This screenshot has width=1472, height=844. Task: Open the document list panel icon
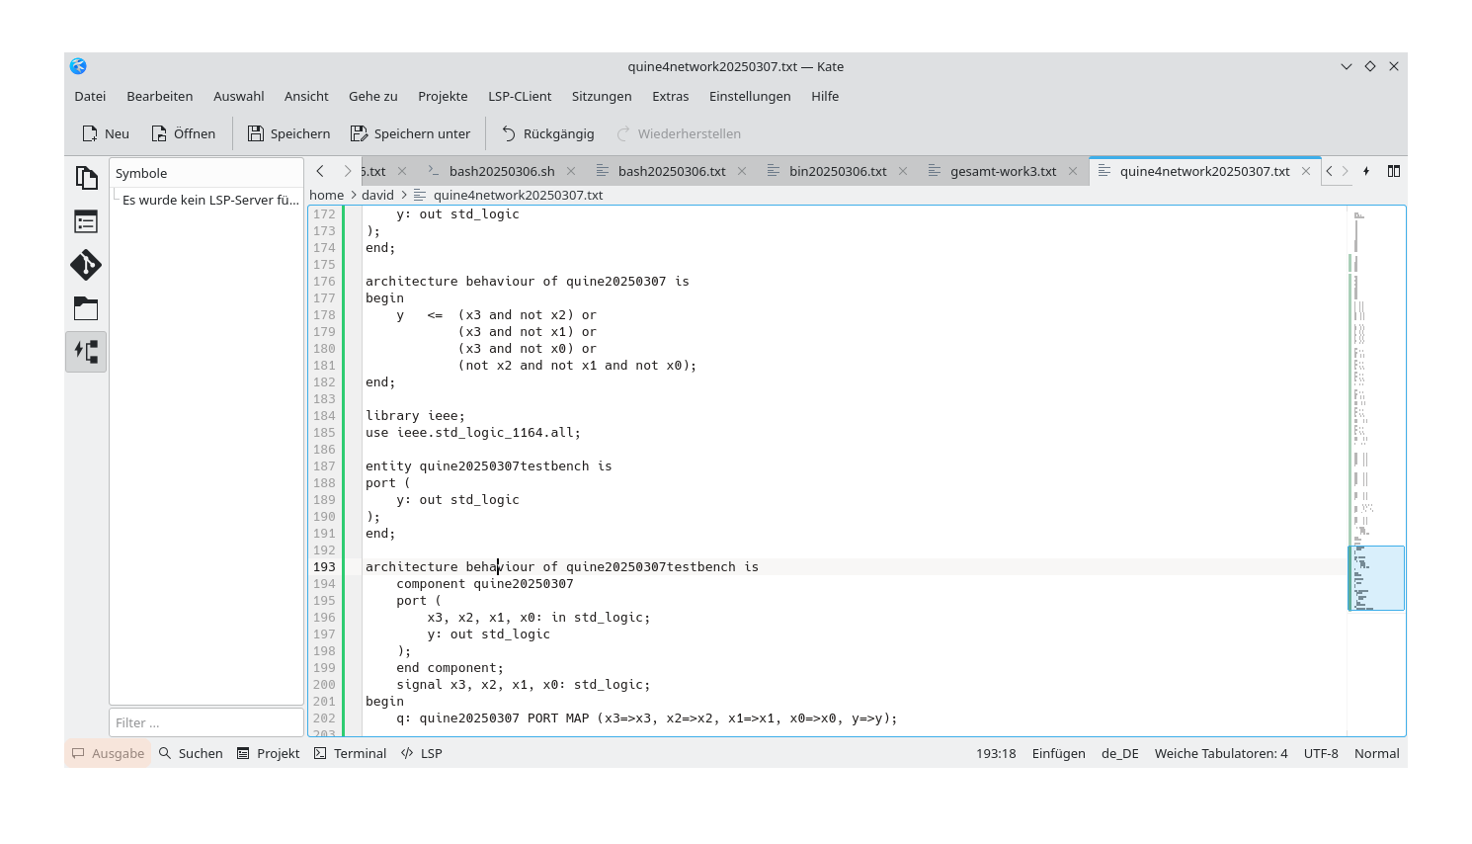click(86, 221)
